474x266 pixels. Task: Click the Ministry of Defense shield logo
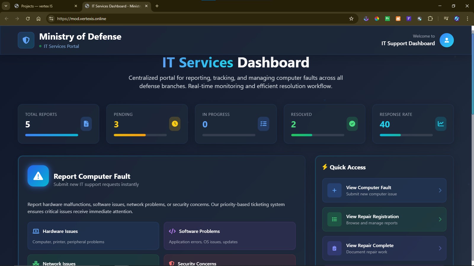26,40
